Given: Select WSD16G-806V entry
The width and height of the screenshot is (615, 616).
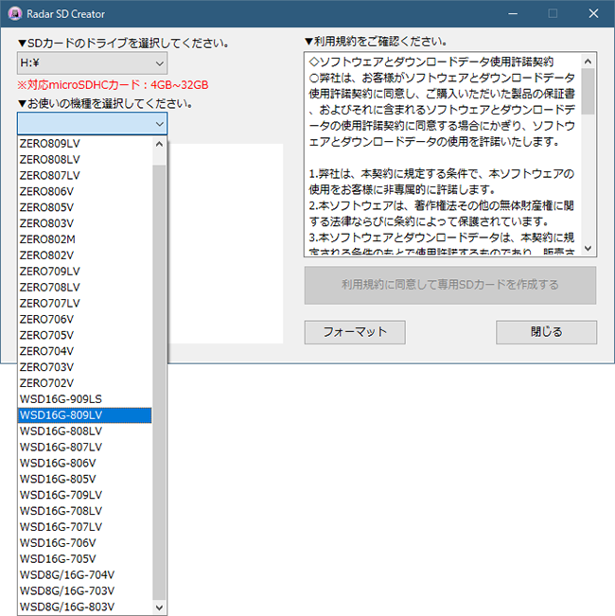Looking at the screenshot, I should point(84,463).
